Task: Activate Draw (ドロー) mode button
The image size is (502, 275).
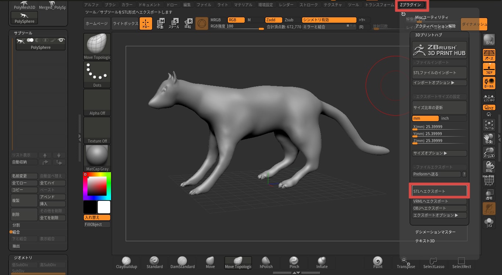Action: coord(146,23)
